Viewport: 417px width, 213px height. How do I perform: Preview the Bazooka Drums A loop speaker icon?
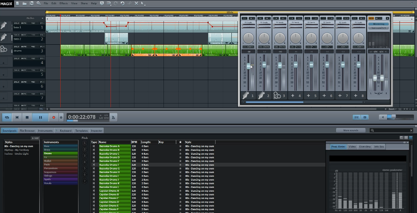pos(93,146)
